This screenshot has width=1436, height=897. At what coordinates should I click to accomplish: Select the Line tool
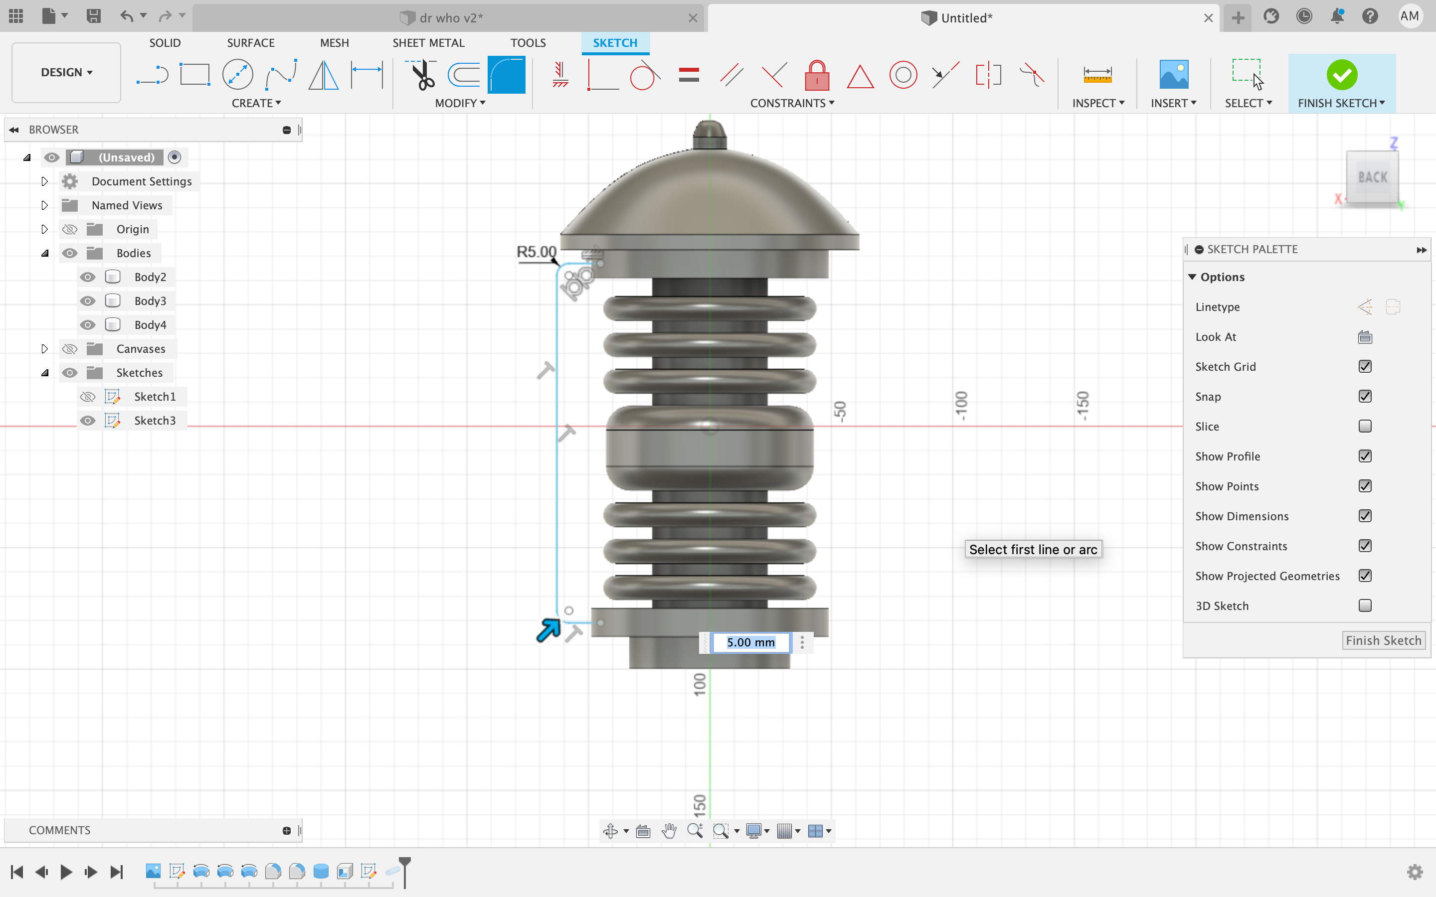(153, 74)
